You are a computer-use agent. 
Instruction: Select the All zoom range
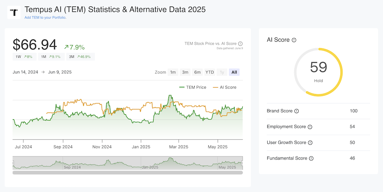coord(234,72)
